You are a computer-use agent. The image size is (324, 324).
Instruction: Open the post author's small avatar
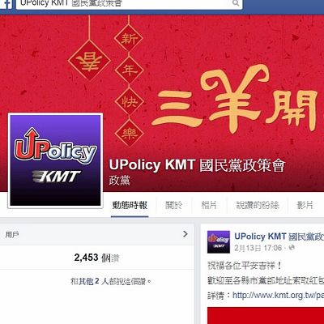(x=219, y=242)
